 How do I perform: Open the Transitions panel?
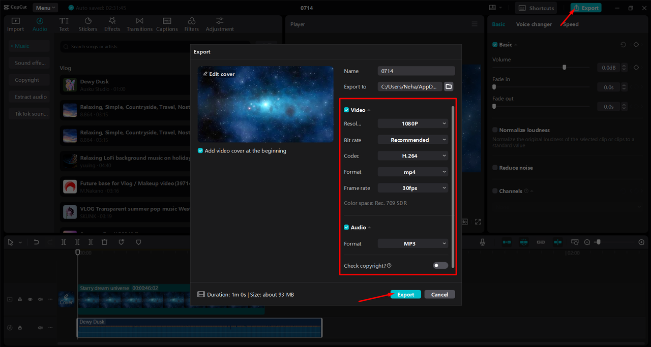[x=139, y=24]
